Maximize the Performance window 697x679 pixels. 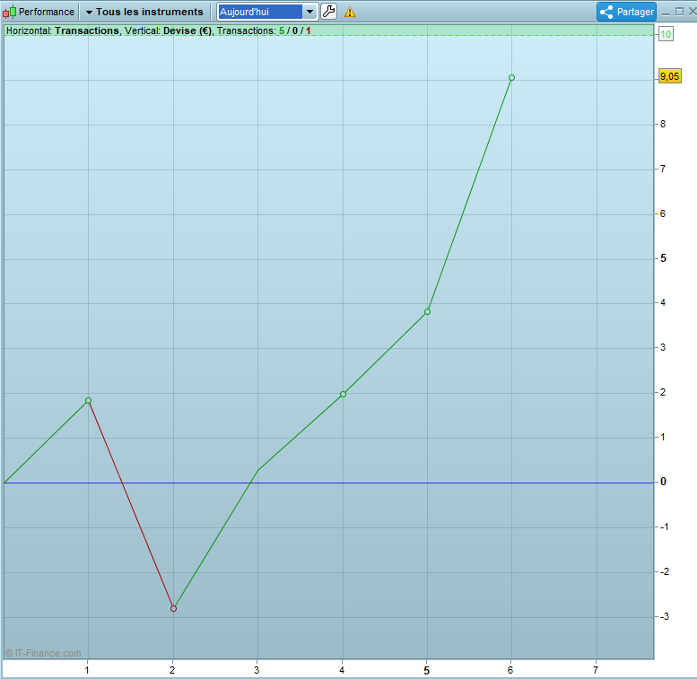[679, 12]
